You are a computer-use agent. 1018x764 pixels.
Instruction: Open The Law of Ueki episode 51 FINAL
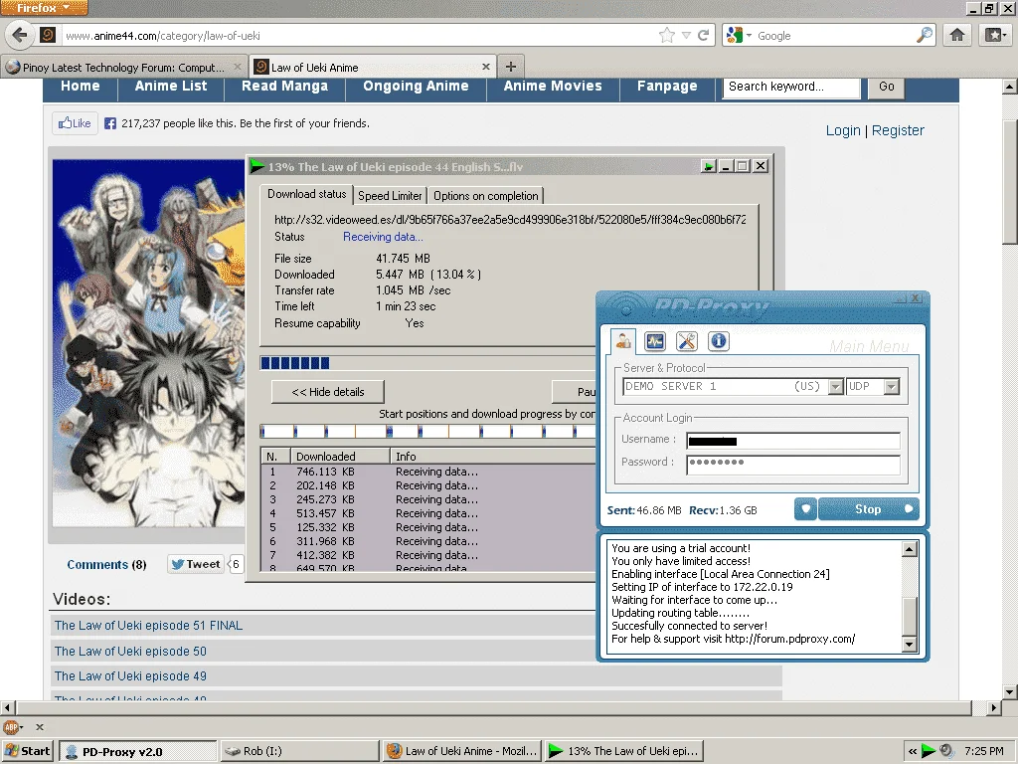149,626
